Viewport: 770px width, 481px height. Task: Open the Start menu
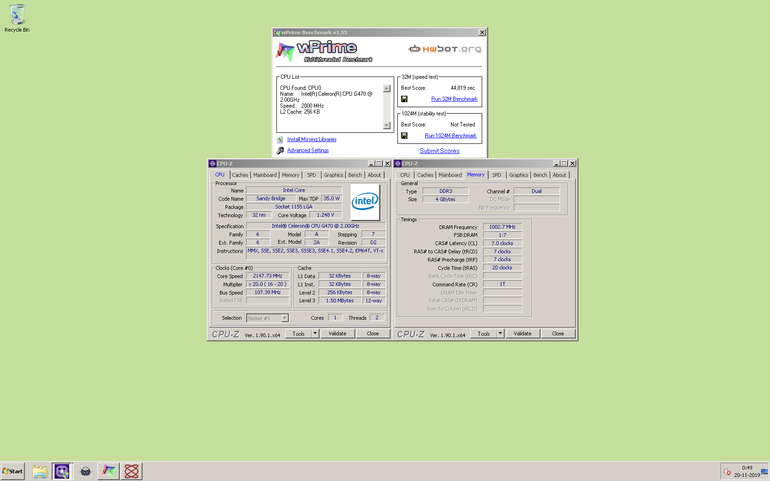(x=13, y=471)
